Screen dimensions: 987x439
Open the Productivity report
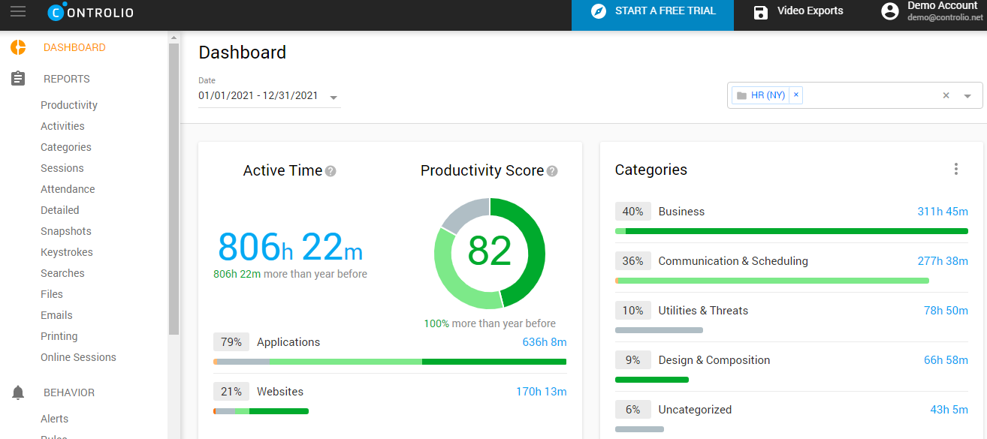tap(69, 105)
